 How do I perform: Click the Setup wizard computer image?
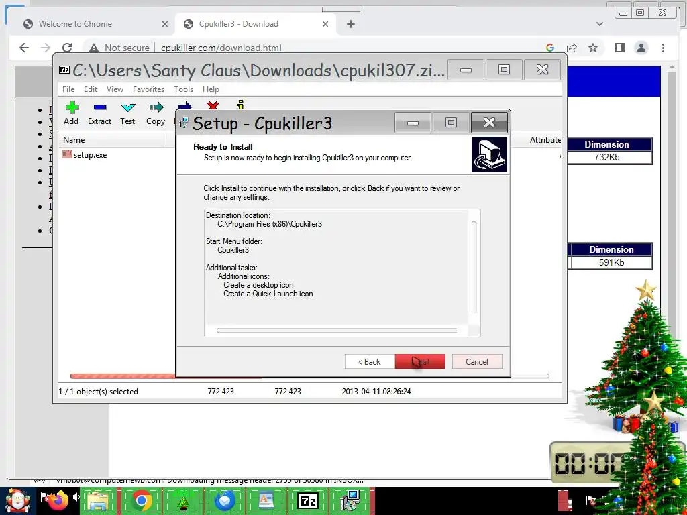(489, 155)
